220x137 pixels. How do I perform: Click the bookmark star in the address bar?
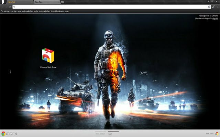[209, 7]
